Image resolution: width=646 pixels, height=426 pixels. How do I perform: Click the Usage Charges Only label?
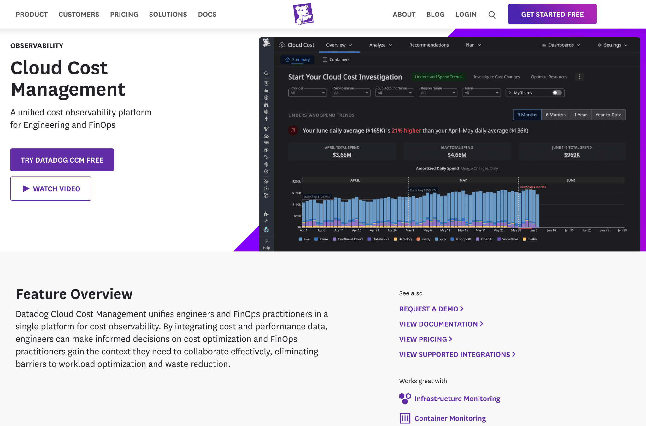tap(479, 169)
